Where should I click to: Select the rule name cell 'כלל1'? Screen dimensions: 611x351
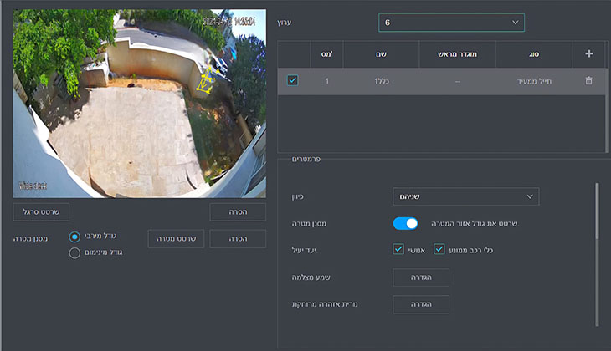382,81
